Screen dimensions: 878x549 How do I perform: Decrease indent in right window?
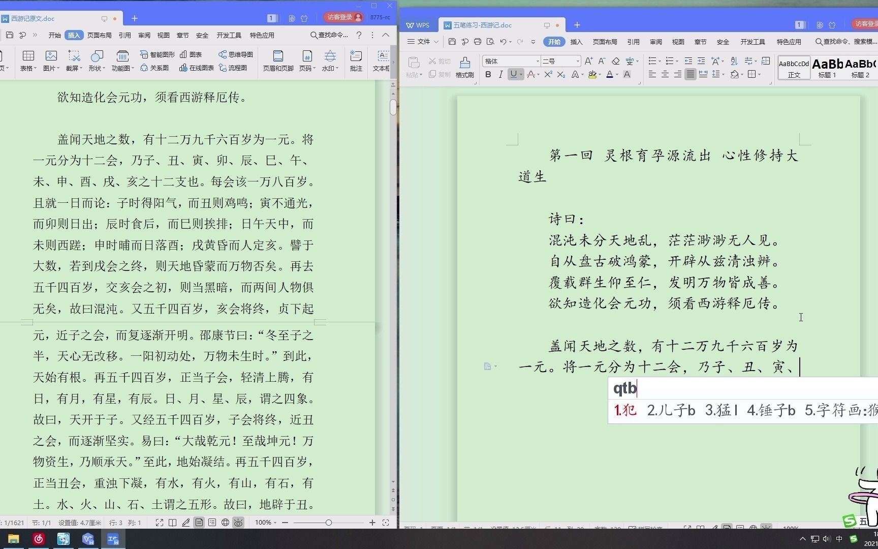(688, 61)
